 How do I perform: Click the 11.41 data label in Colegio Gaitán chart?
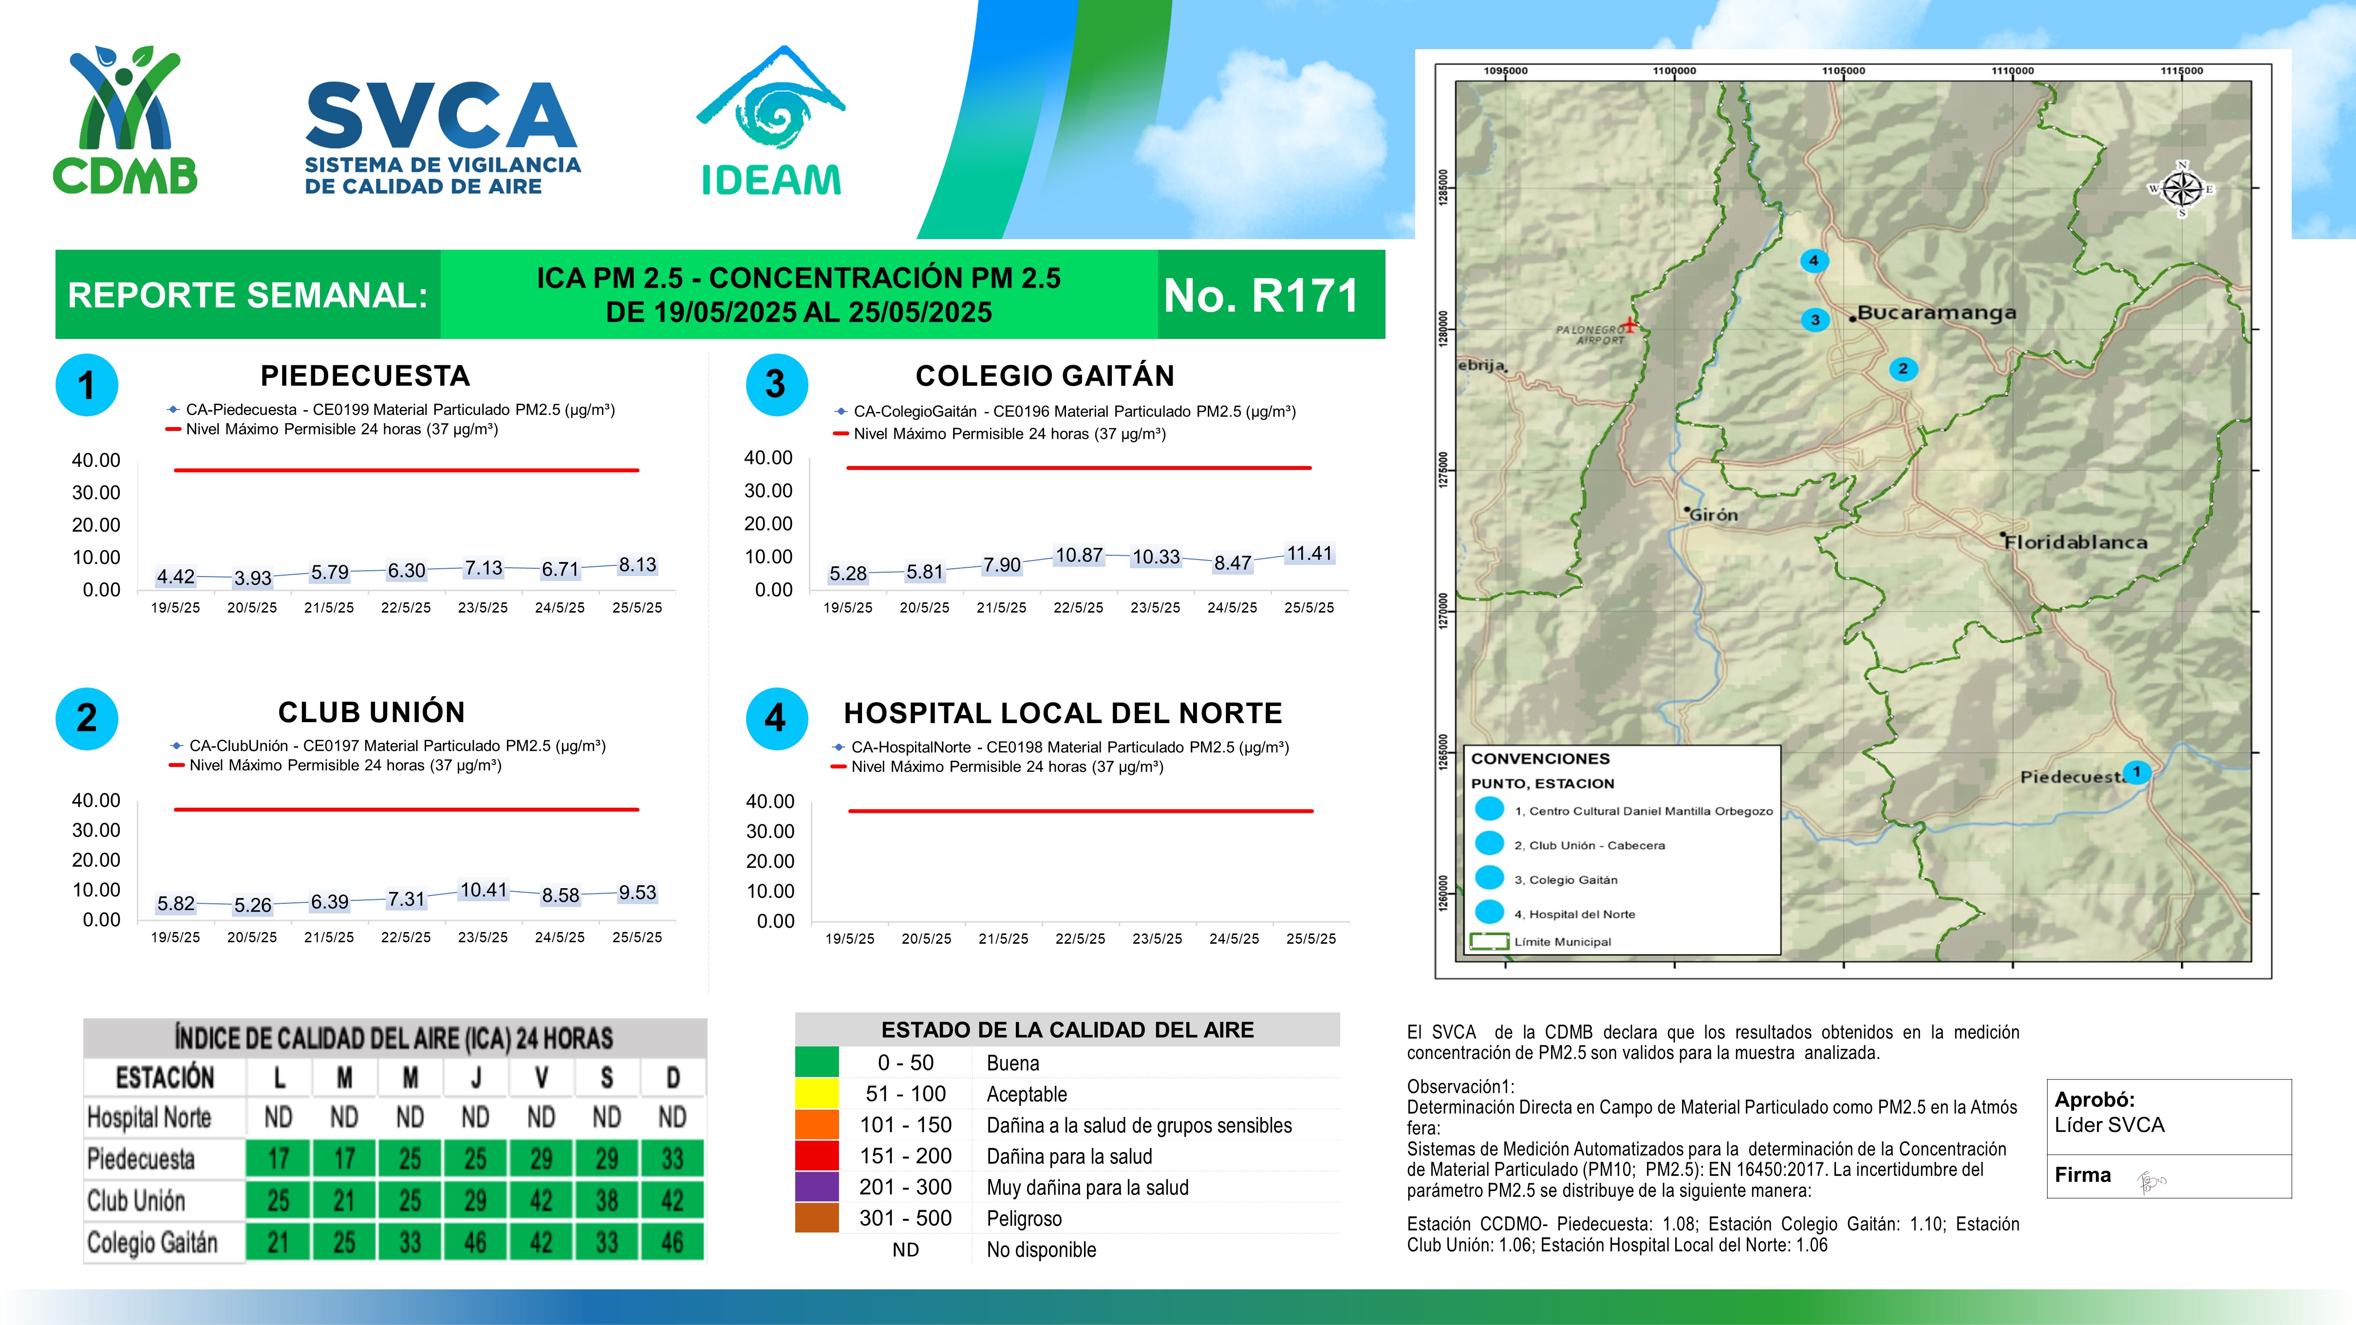(1309, 553)
